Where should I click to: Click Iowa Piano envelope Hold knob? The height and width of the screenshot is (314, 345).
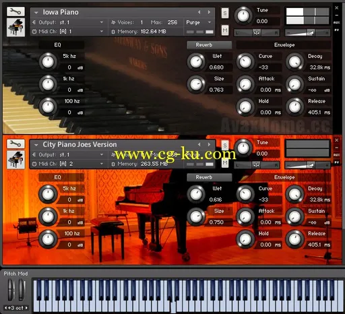coord(245,106)
